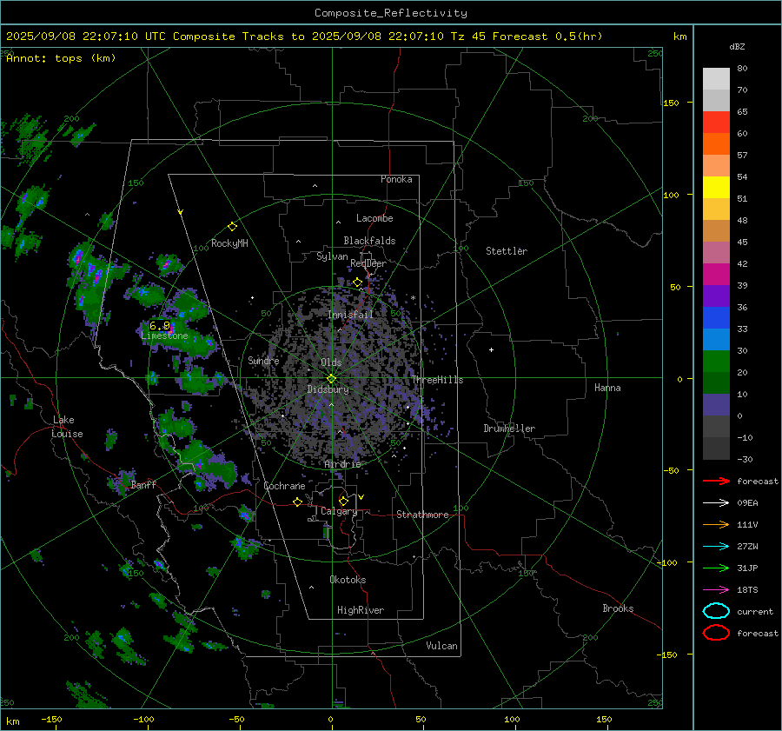The width and height of the screenshot is (782, 731).
Task: Click the Stettler town label
Action: click(x=507, y=251)
